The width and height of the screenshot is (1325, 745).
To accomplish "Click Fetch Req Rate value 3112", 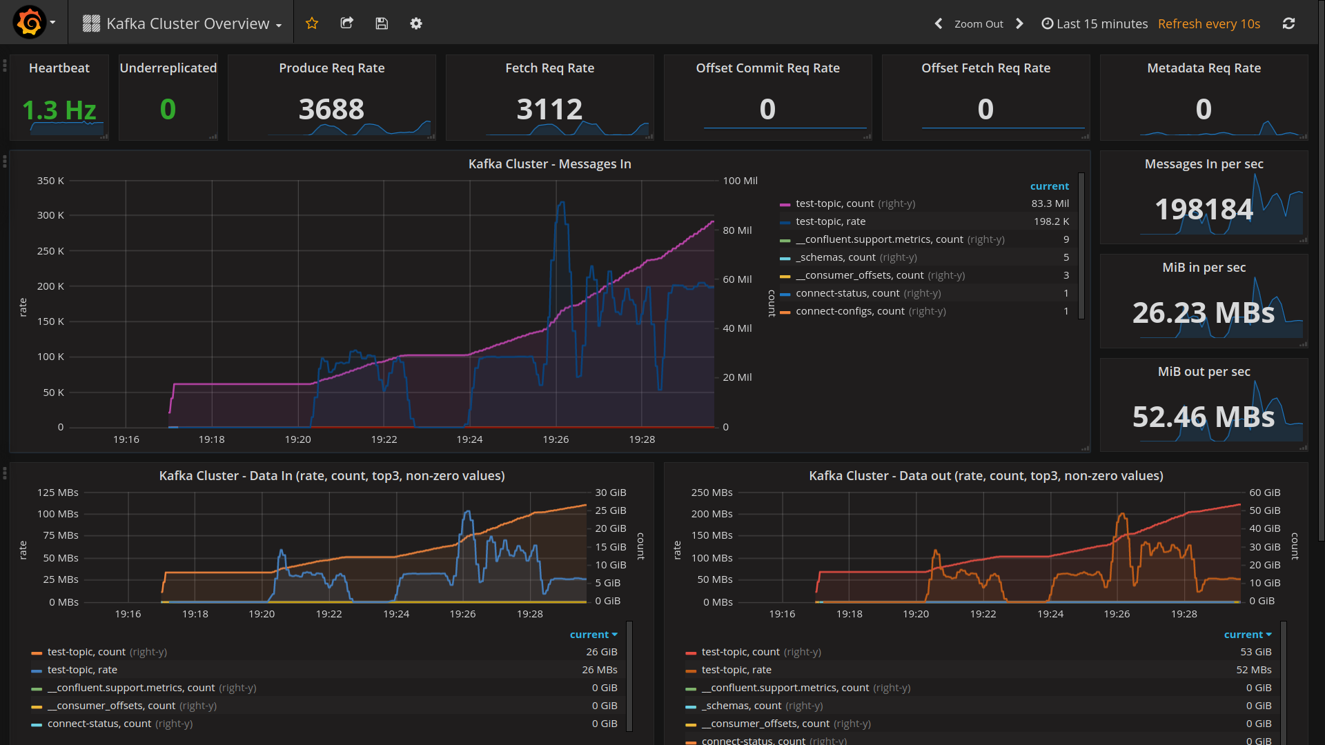I will (550, 109).
